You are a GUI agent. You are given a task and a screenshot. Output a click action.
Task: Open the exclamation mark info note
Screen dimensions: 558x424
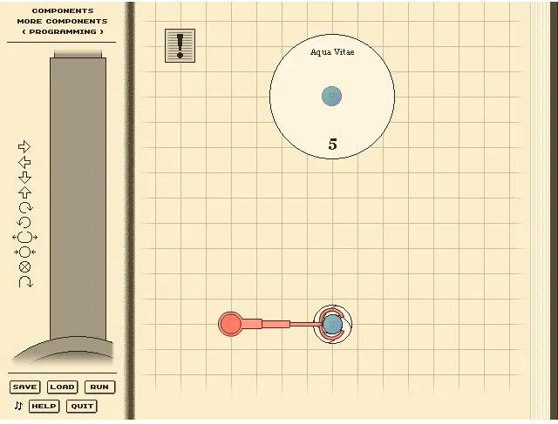tap(180, 46)
